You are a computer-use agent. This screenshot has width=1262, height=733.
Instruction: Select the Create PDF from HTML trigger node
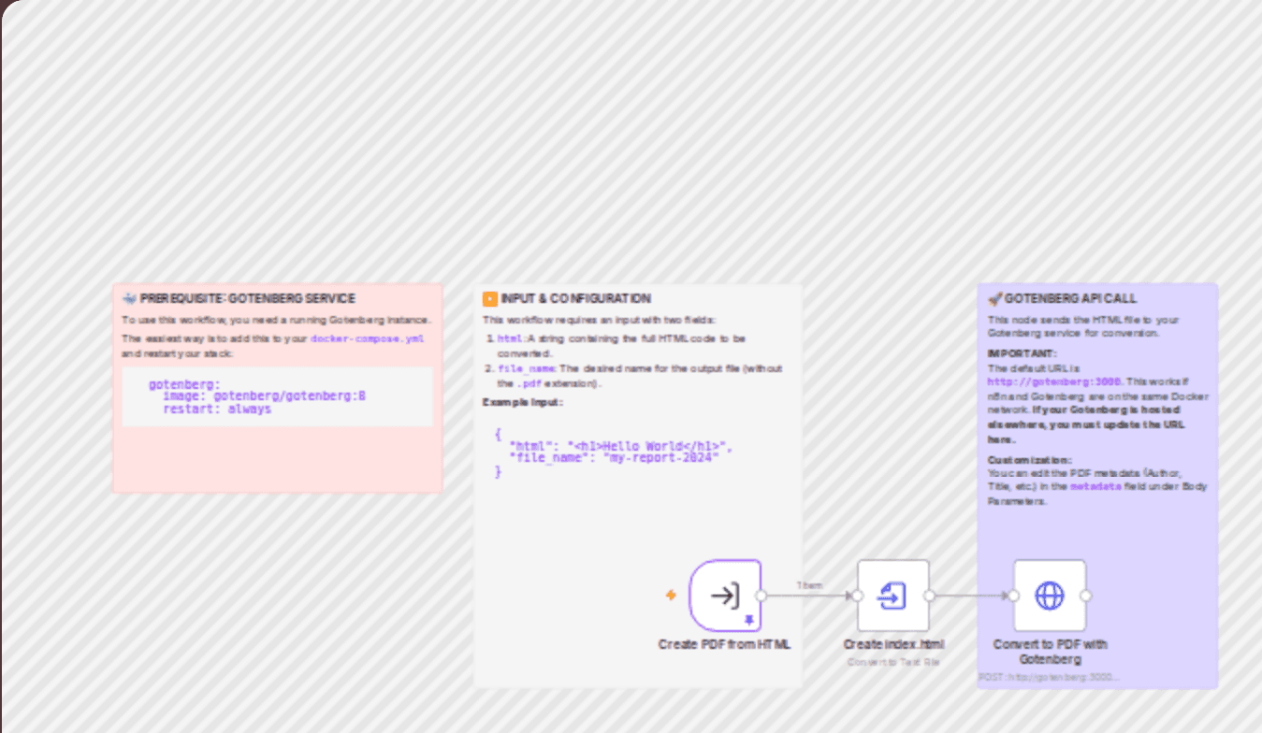coord(725,596)
